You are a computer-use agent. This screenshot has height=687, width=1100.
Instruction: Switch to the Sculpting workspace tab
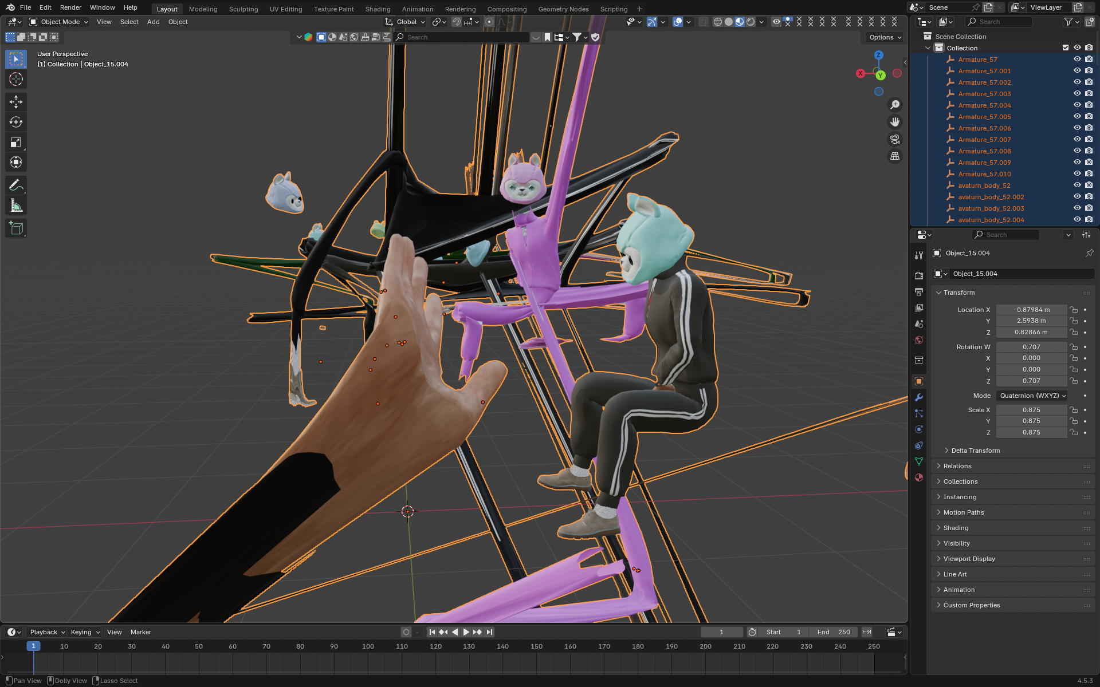[243, 9]
